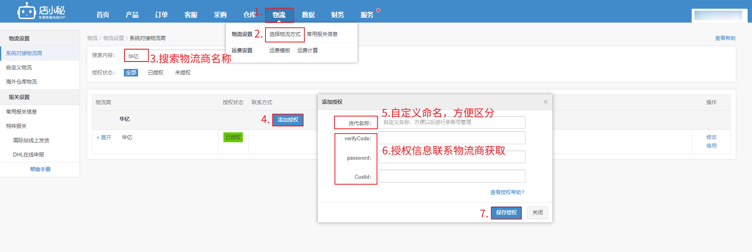Close the 添加授权 dialog with the X

pos(546,102)
